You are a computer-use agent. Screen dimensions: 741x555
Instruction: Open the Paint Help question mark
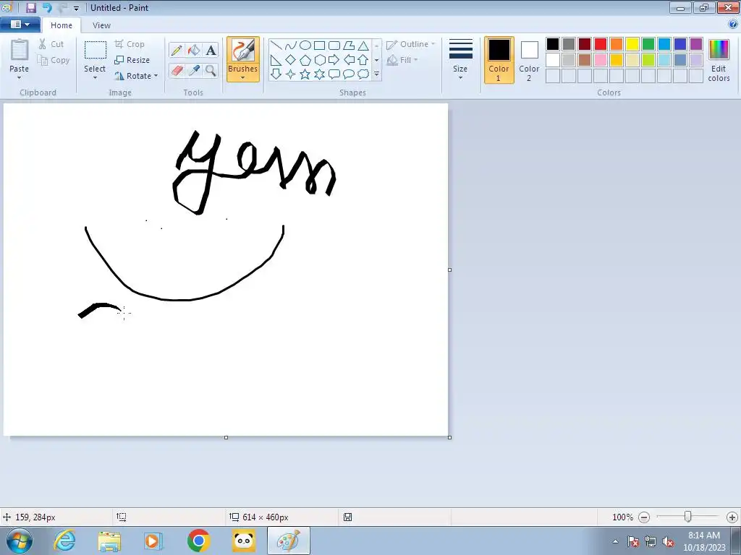click(733, 25)
